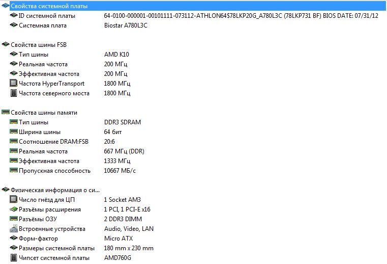
Task: Click the card icon beside Разъёмы расширения
Action: [x=14, y=209]
